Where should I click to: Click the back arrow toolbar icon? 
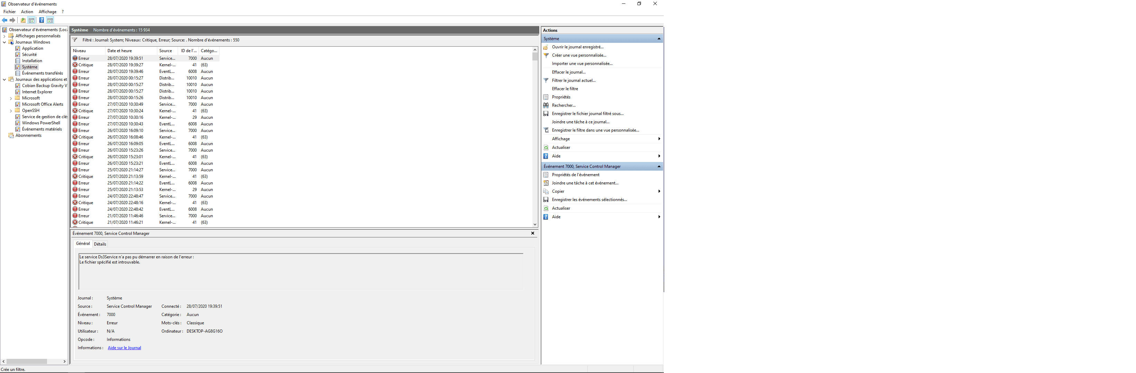point(4,20)
